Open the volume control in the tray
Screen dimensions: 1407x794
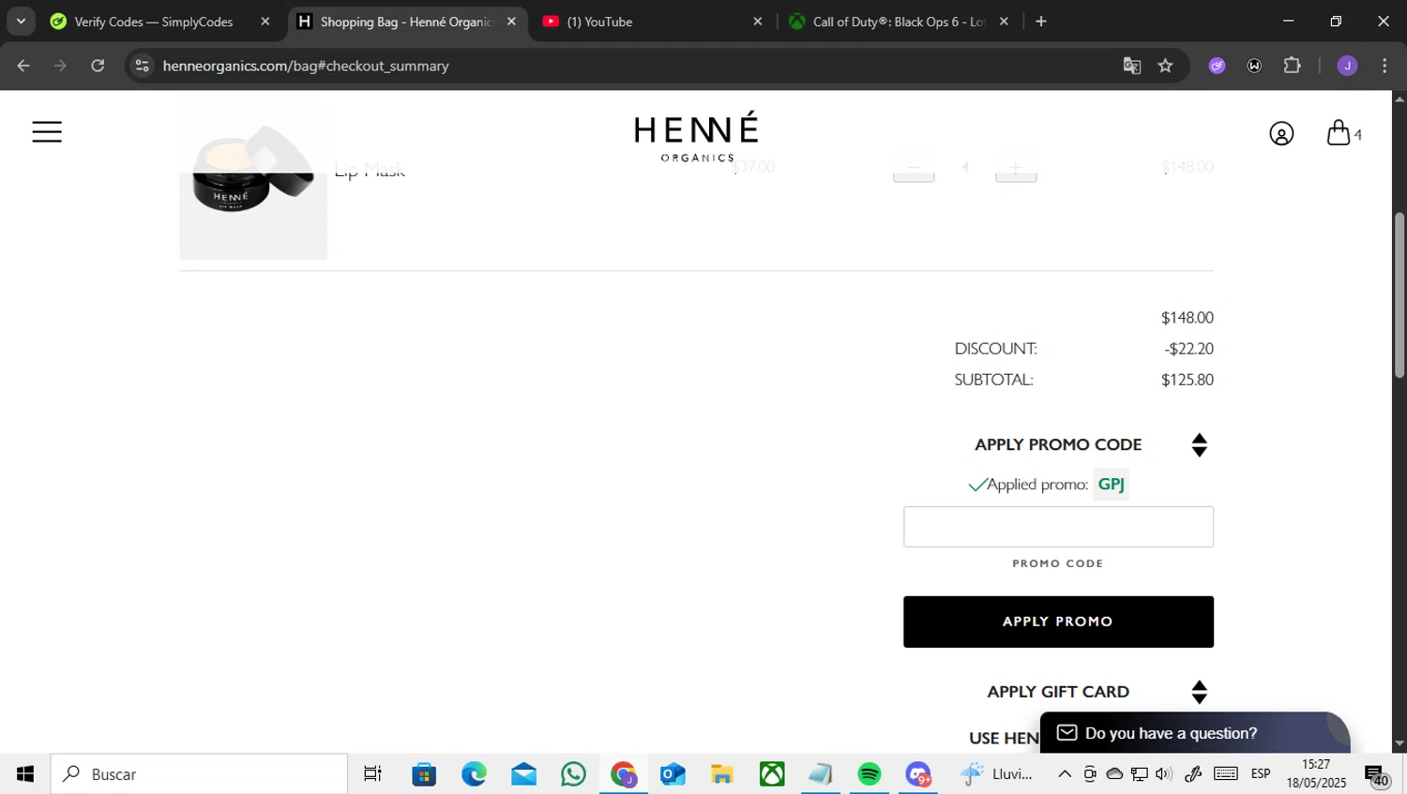tap(1164, 774)
